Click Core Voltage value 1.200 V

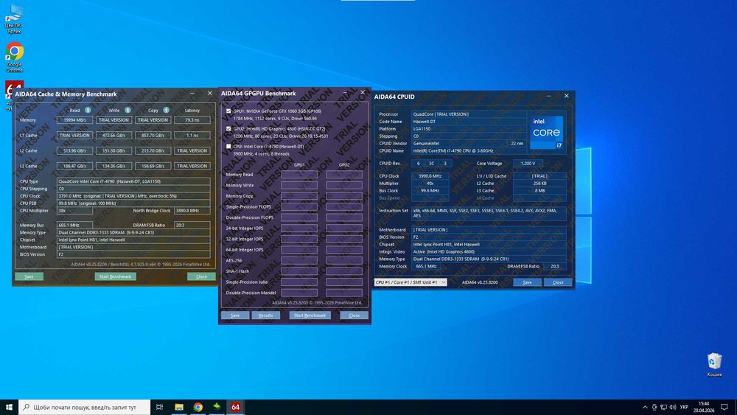tap(528, 164)
